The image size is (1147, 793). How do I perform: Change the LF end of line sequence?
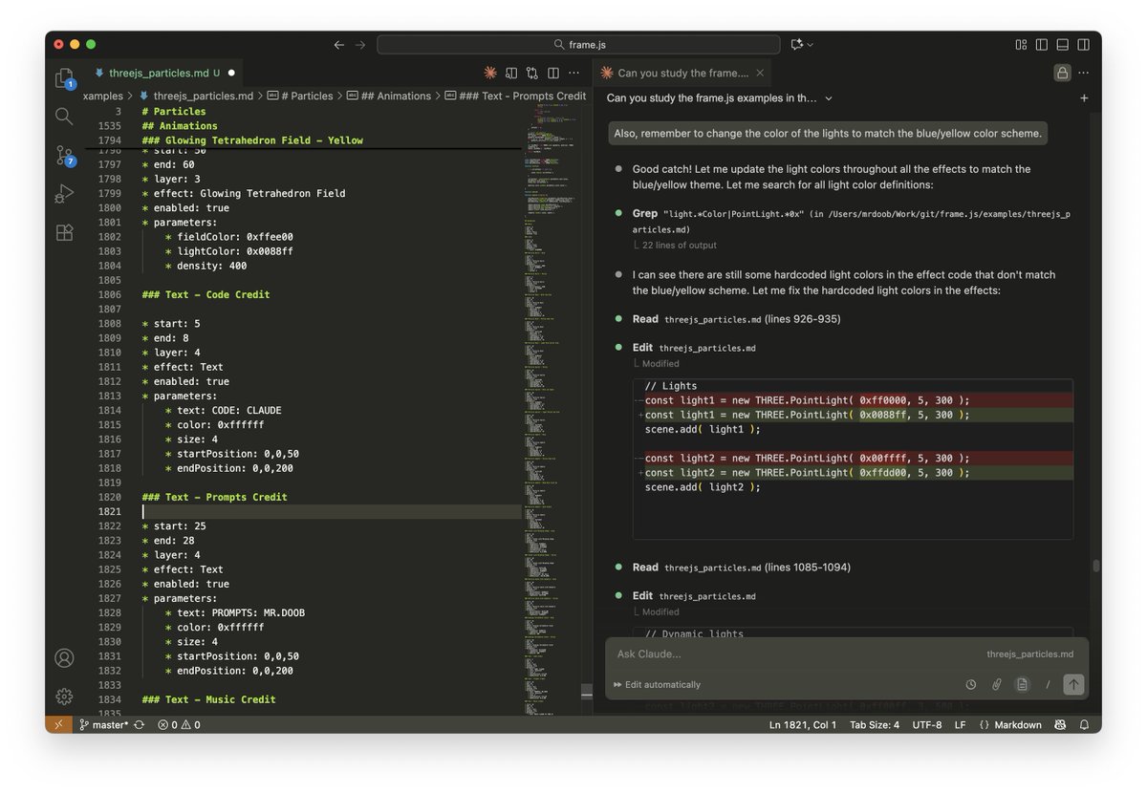[x=960, y=725]
